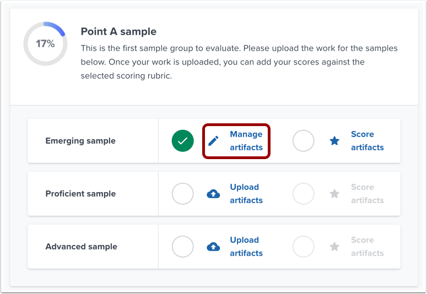Viewport: 427px width, 294px height.
Task: Click the Emerging sample row label
Action: tap(80, 141)
